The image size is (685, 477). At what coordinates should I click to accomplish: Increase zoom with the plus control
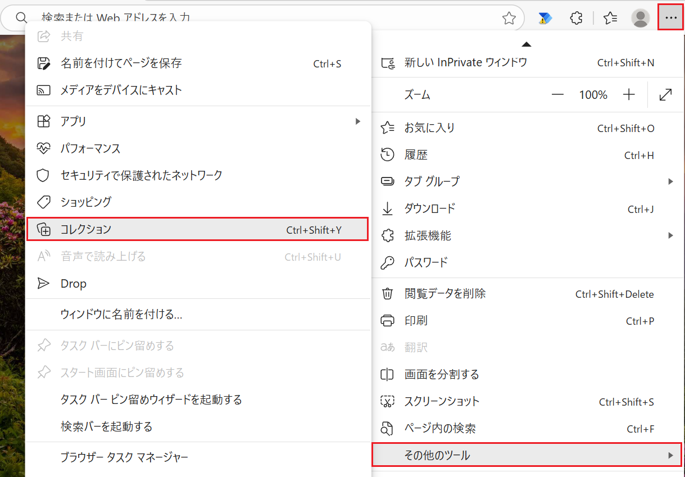[x=628, y=94]
